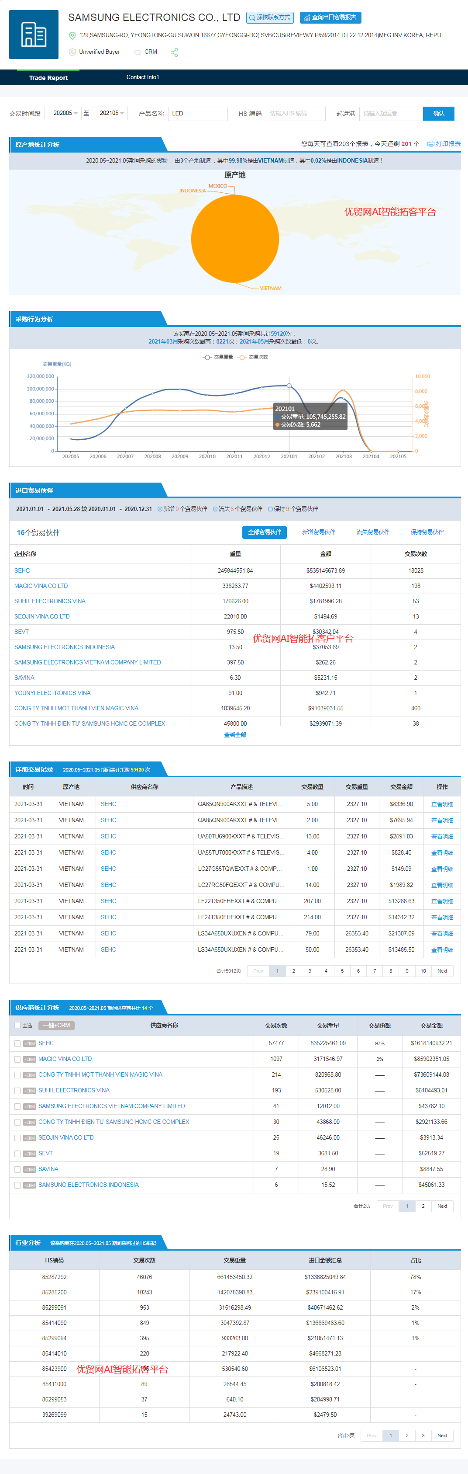Click 查看明细 for the $21307.09 transaction

click(442, 934)
